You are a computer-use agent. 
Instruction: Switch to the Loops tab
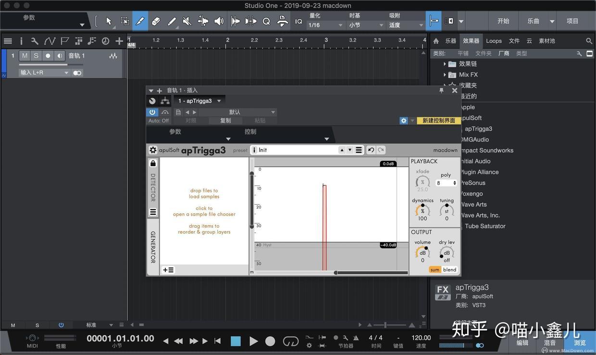tap(494, 41)
